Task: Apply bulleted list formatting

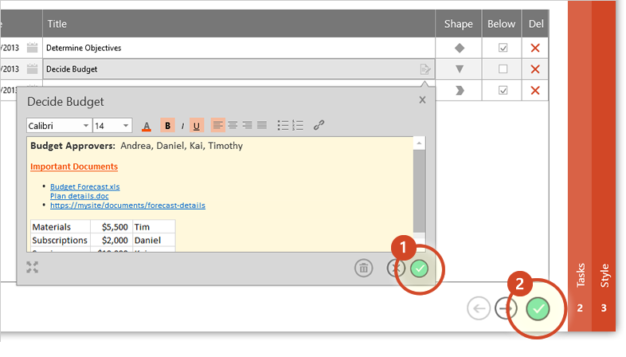Action: point(283,125)
